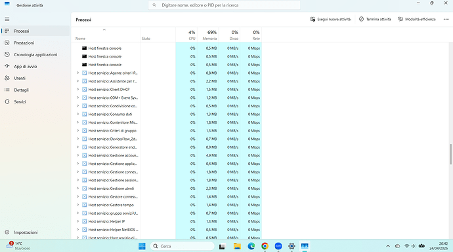Expand Host servizio: Client DHCP row
This screenshot has width=453, height=252.
click(x=77, y=89)
